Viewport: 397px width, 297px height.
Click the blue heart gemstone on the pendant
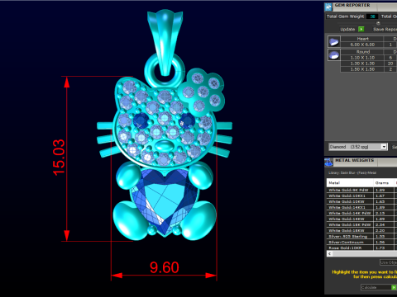(x=165, y=202)
